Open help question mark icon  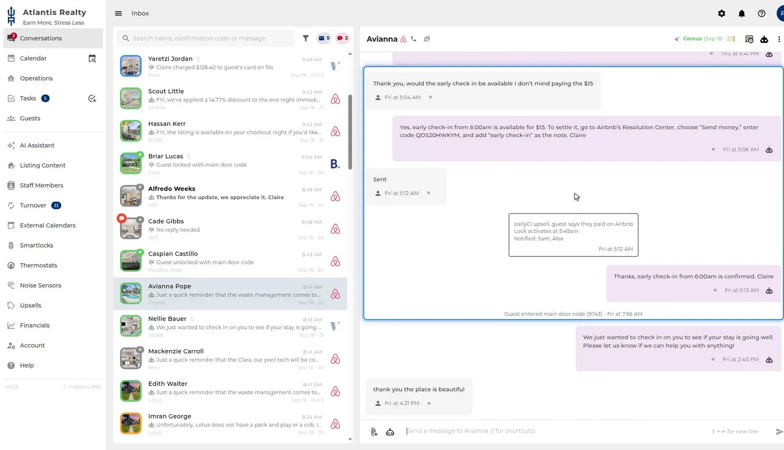point(761,13)
